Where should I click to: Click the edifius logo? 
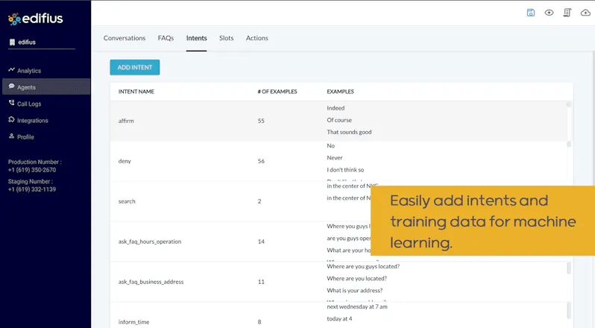[x=36, y=19]
